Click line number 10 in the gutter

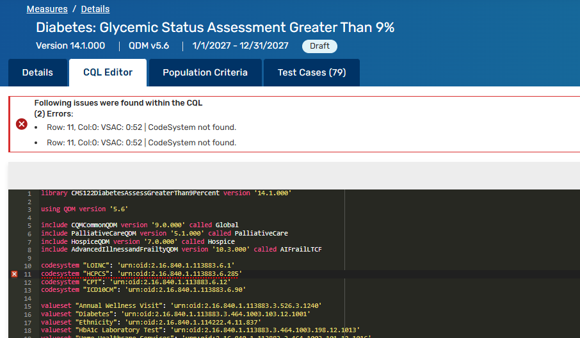28,266
